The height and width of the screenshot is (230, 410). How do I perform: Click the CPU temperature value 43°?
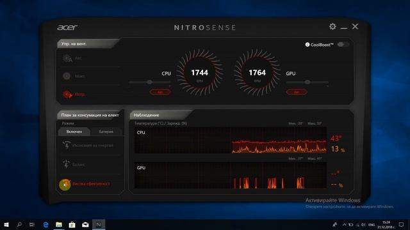click(x=336, y=138)
